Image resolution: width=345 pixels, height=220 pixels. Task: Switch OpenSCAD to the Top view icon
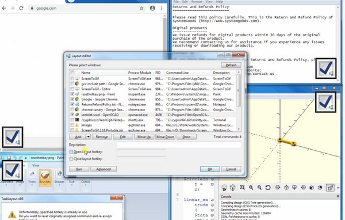coord(286,188)
